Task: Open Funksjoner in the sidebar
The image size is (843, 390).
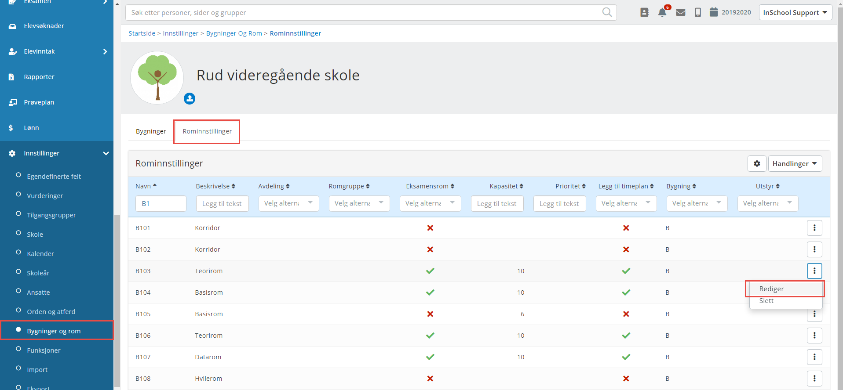Action: tap(44, 350)
